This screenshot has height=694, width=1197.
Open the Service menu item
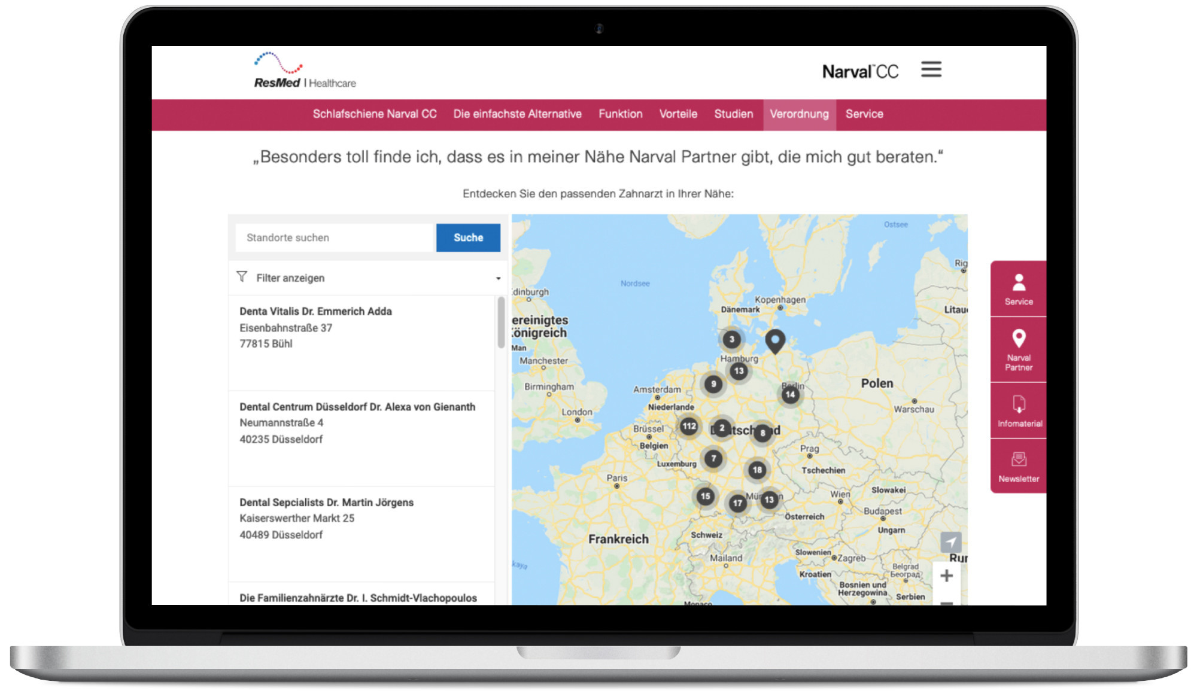(864, 114)
